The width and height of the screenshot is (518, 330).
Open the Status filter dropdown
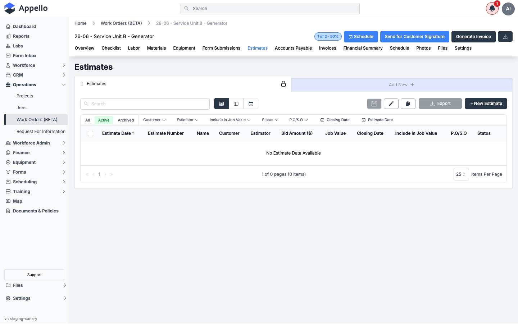pyautogui.click(x=270, y=120)
